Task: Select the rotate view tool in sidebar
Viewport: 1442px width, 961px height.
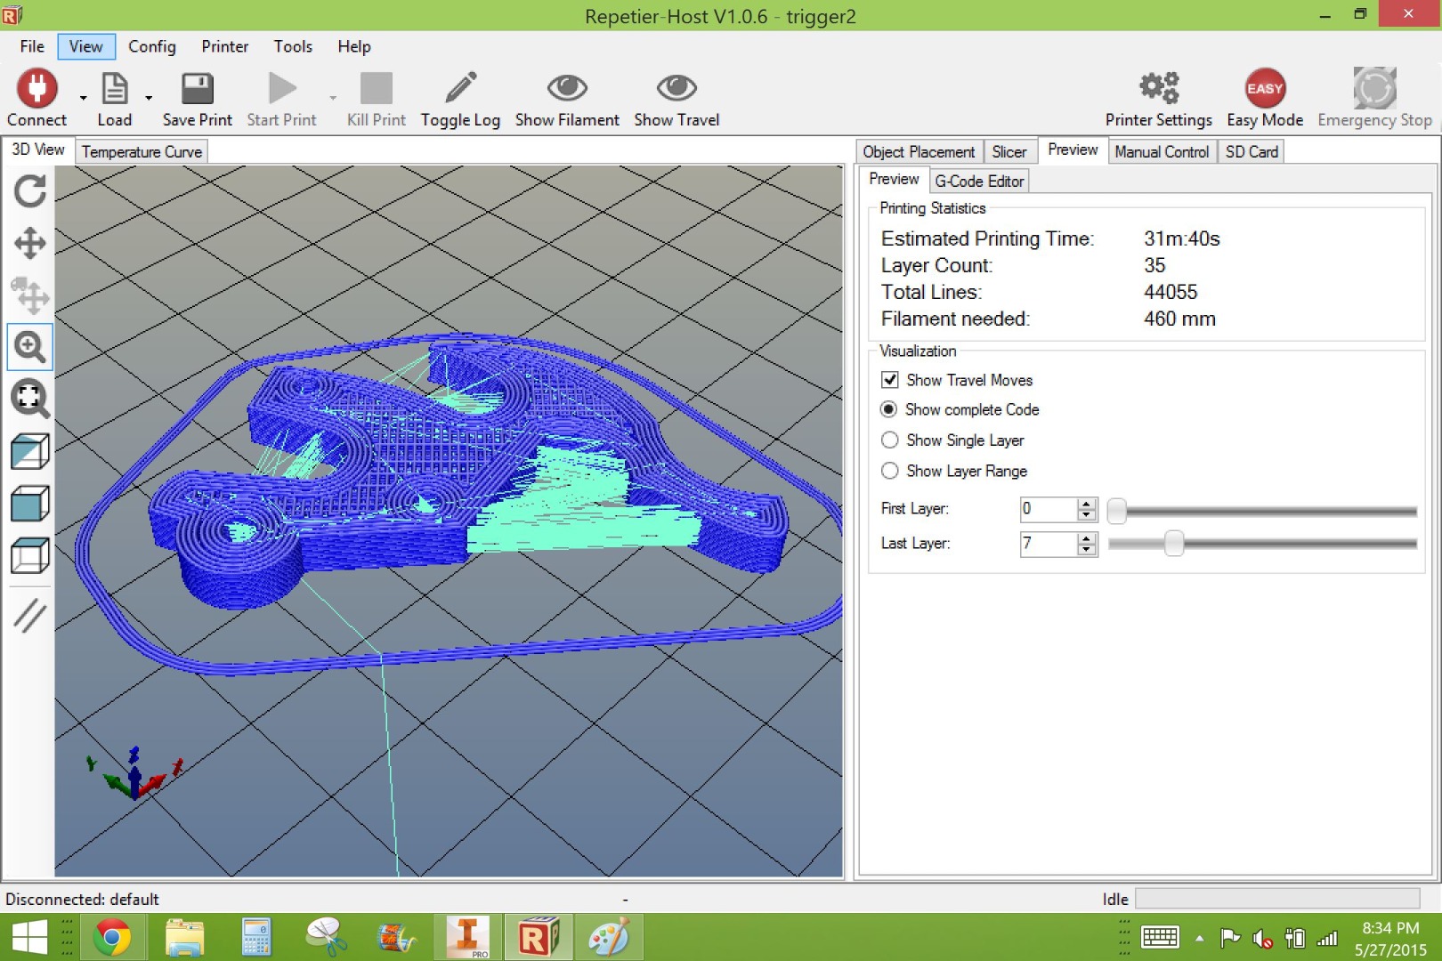Action: click(x=29, y=190)
